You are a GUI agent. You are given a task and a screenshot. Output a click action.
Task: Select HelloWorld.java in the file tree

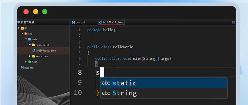[x=43, y=51]
